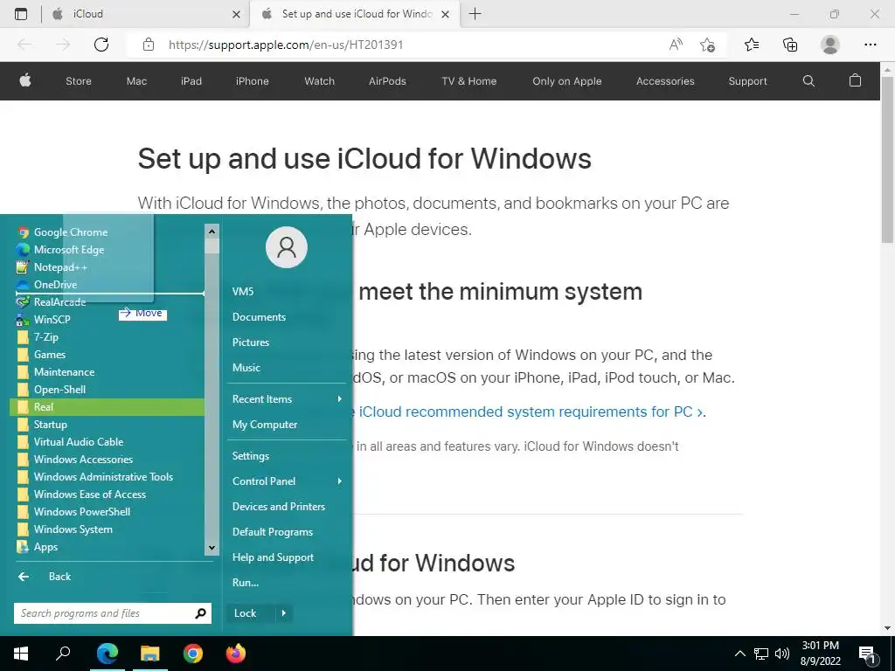Open iCloud recommended system requirements link
Image resolution: width=895 pixels, height=671 pixels.
pos(531,412)
